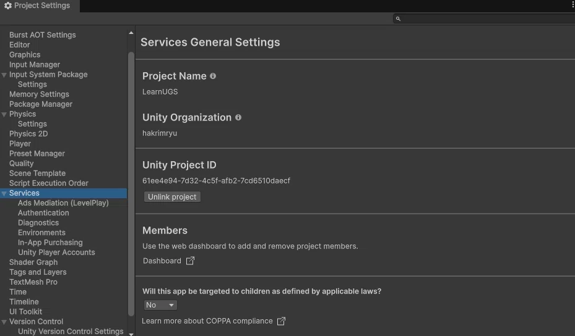Click the Project Name info icon
Screen dimensions: 575x336
point(213,76)
